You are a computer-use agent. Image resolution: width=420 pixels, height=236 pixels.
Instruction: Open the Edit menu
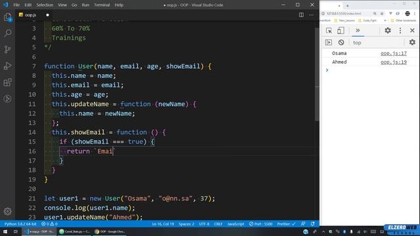28,5
